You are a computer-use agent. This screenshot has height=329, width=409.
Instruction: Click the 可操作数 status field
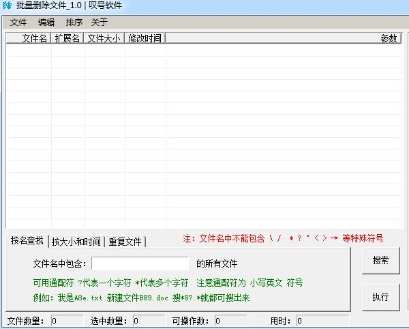point(230,321)
